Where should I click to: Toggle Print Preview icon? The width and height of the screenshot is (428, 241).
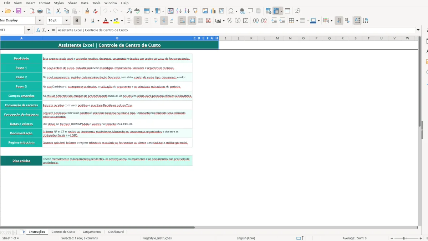click(49, 11)
